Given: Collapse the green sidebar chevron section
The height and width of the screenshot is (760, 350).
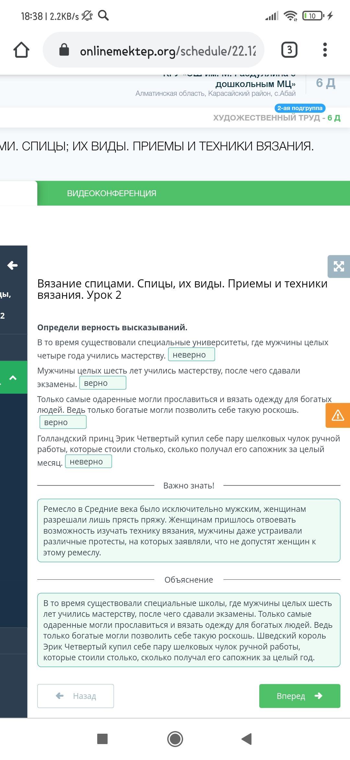Looking at the screenshot, I should coord(13,377).
